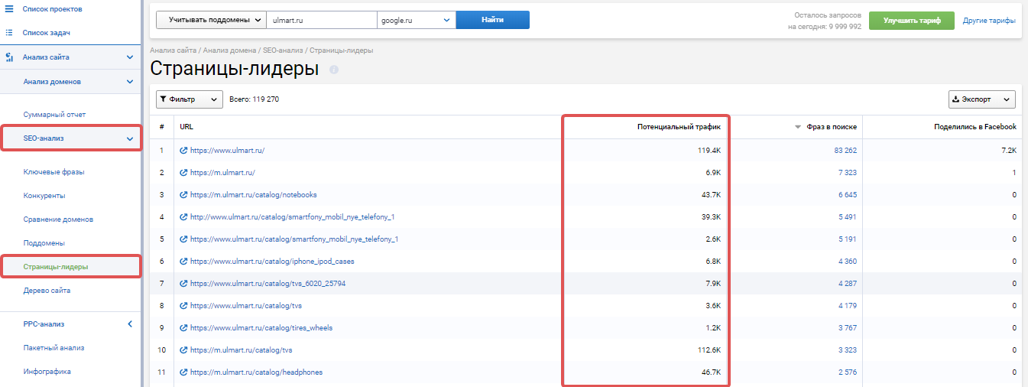
Task: Click SEO-анализ breadcrumb link
Action: pyautogui.click(x=284, y=50)
